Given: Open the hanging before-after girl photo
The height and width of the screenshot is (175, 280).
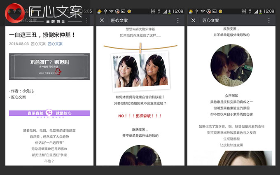Looking at the screenshot, I should click(140, 71).
